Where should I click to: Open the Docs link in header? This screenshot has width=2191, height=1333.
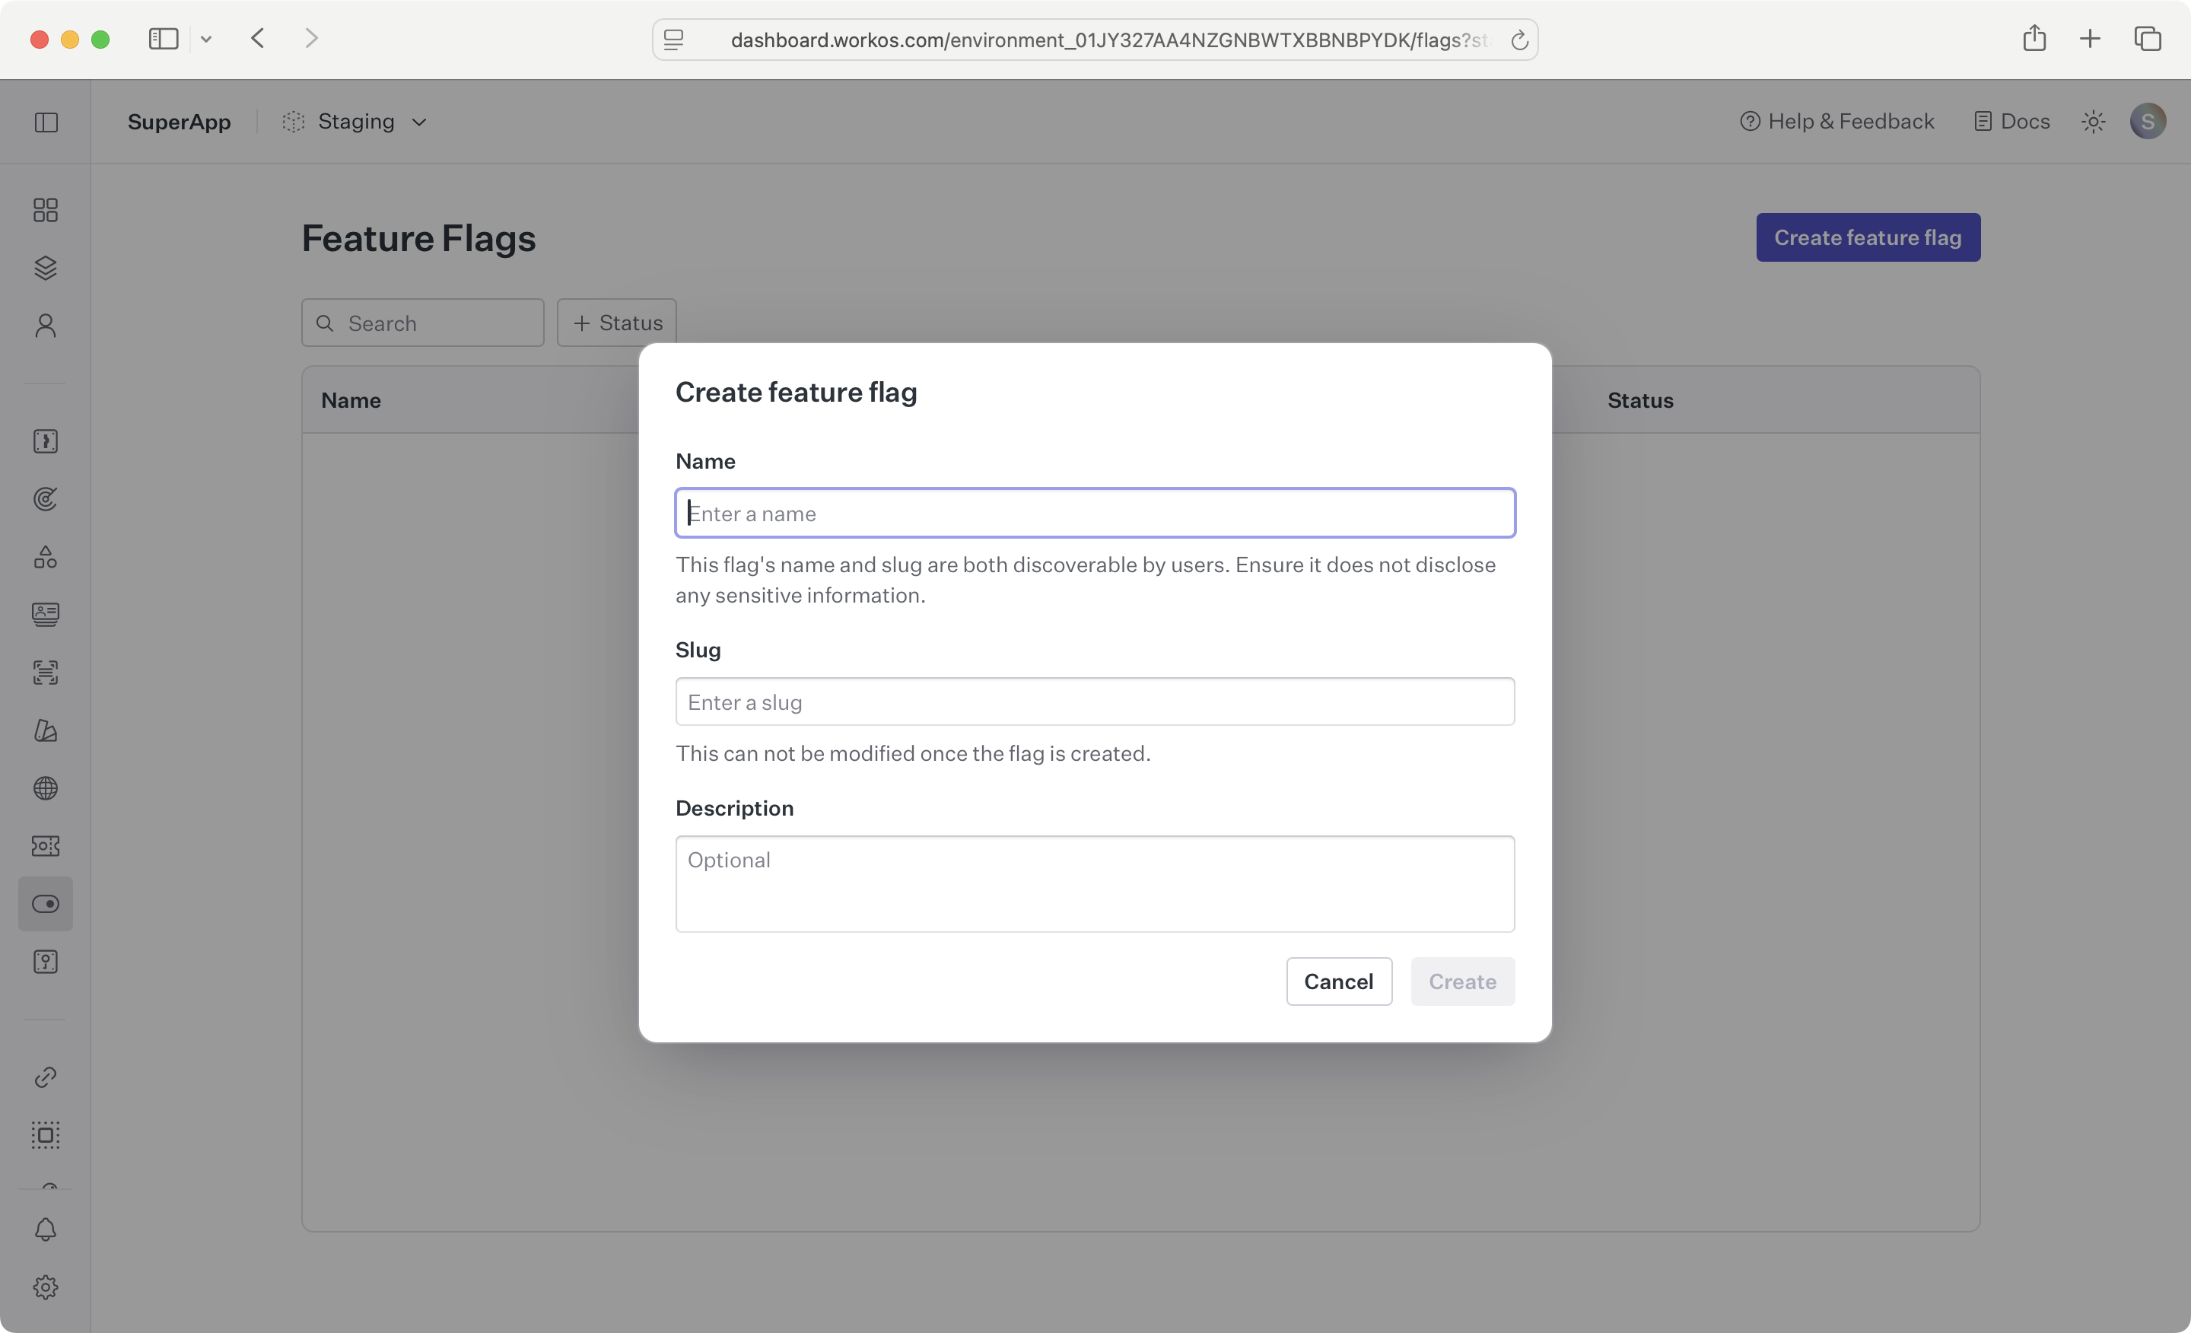click(x=2011, y=122)
